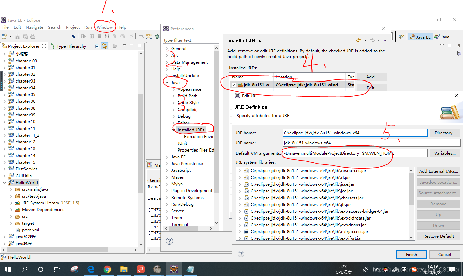The width and height of the screenshot is (463, 276).
Task: Click the Restore Default button
Action: (x=439, y=236)
